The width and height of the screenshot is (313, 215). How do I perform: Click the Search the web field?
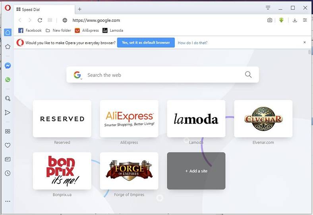162,75
